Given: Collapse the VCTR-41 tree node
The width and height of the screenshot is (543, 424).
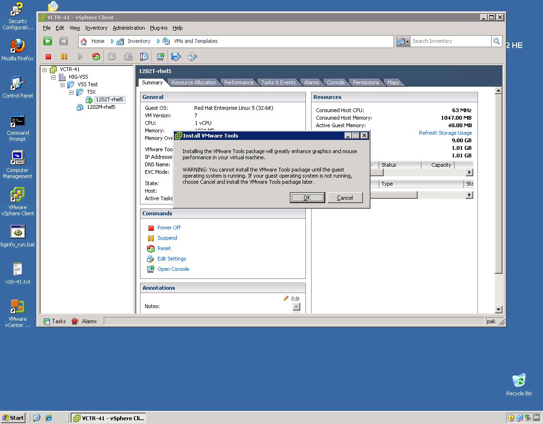Looking at the screenshot, I should click(45, 70).
